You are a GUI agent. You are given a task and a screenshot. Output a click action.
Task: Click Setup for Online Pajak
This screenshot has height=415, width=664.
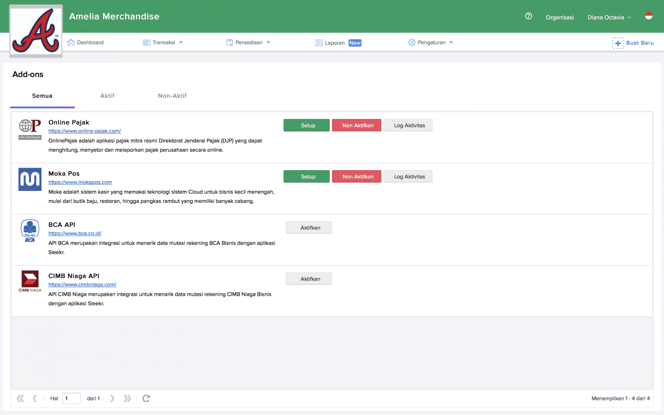[307, 125]
